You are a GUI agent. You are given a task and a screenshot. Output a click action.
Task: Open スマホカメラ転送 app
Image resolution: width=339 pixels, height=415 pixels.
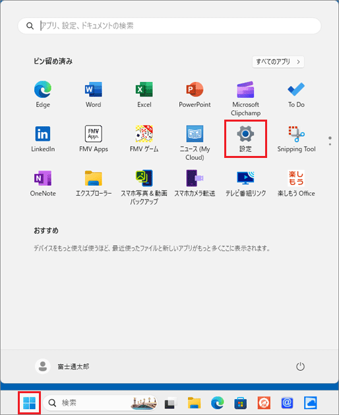click(x=195, y=183)
